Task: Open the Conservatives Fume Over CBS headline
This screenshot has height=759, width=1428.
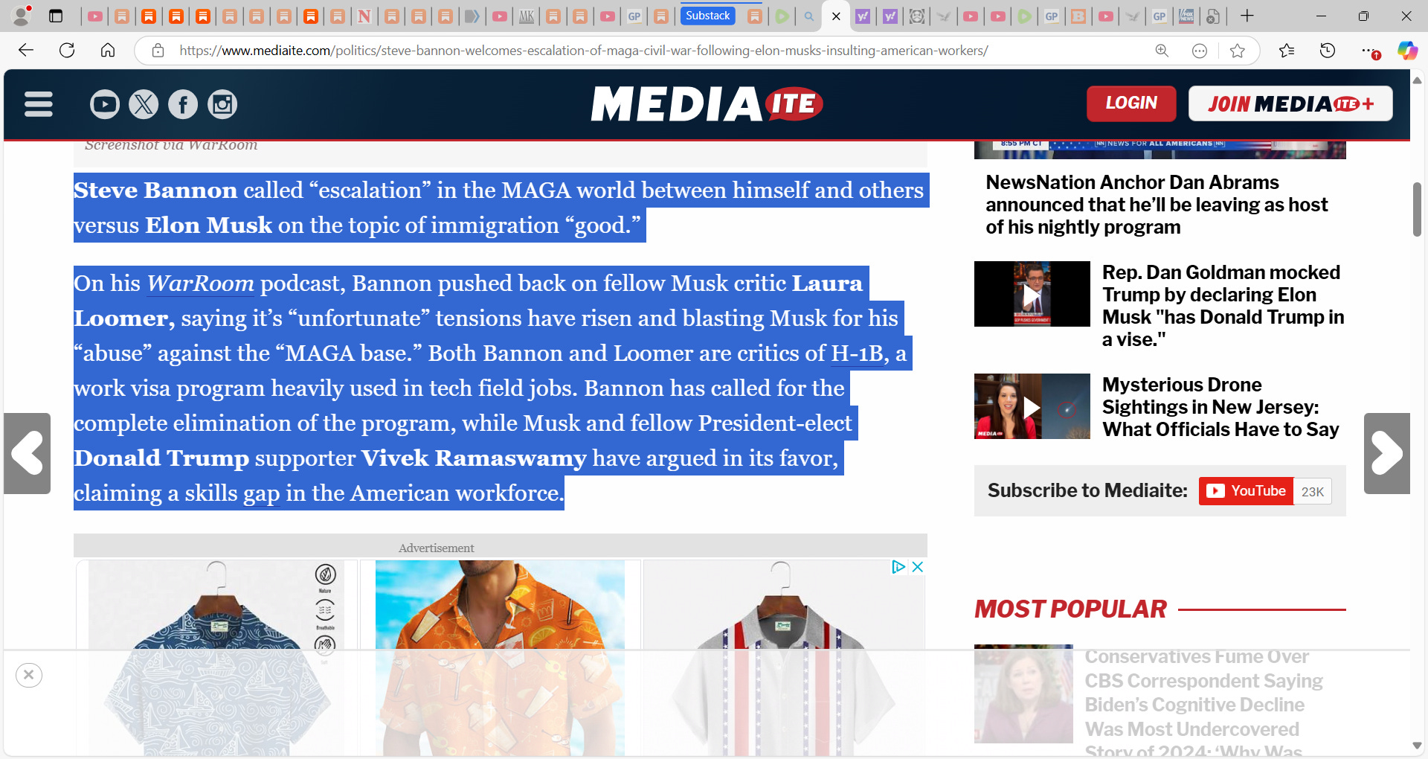Action: [x=1203, y=703]
